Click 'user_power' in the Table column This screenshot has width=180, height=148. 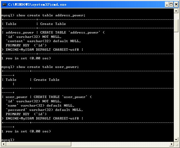click(16, 97)
